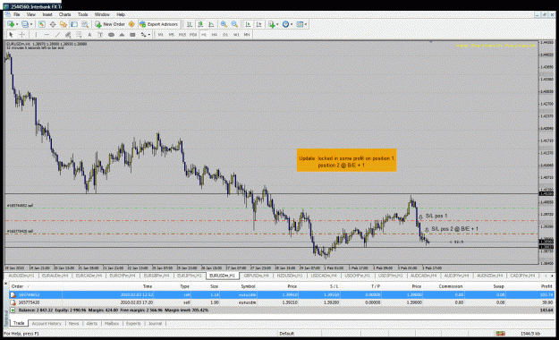
Task: Switch to the Account History tab
Action: click(x=47, y=323)
